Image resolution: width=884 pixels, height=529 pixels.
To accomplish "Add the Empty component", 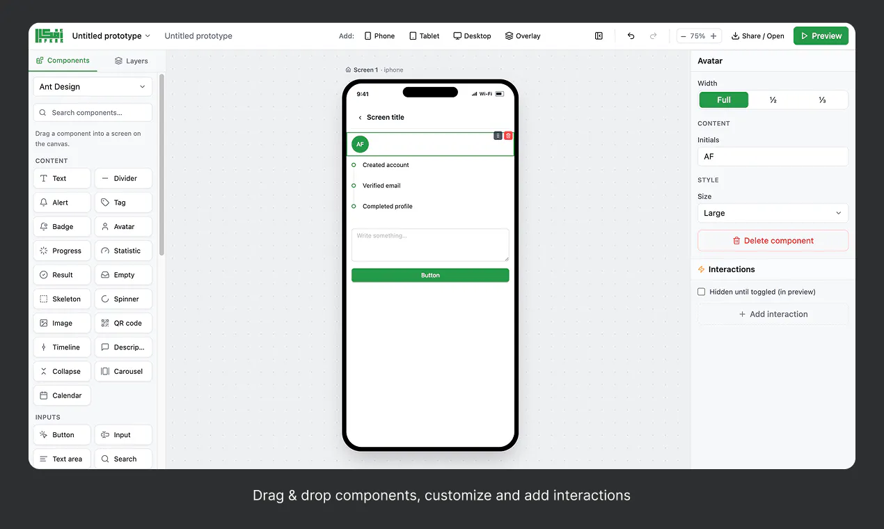I will pyautogui.click(x=123, y=275).
